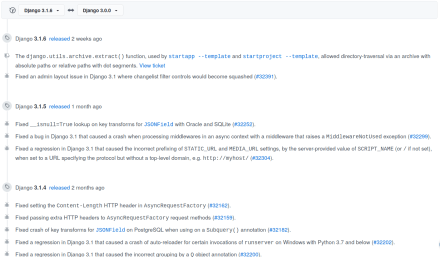Open the startapp --template link

point(199,56)
